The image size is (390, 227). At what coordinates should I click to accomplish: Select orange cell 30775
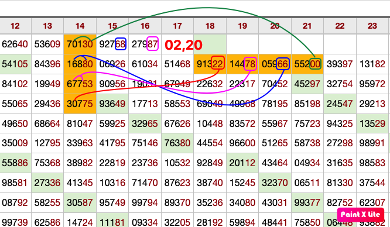click(x=80, y=104)
